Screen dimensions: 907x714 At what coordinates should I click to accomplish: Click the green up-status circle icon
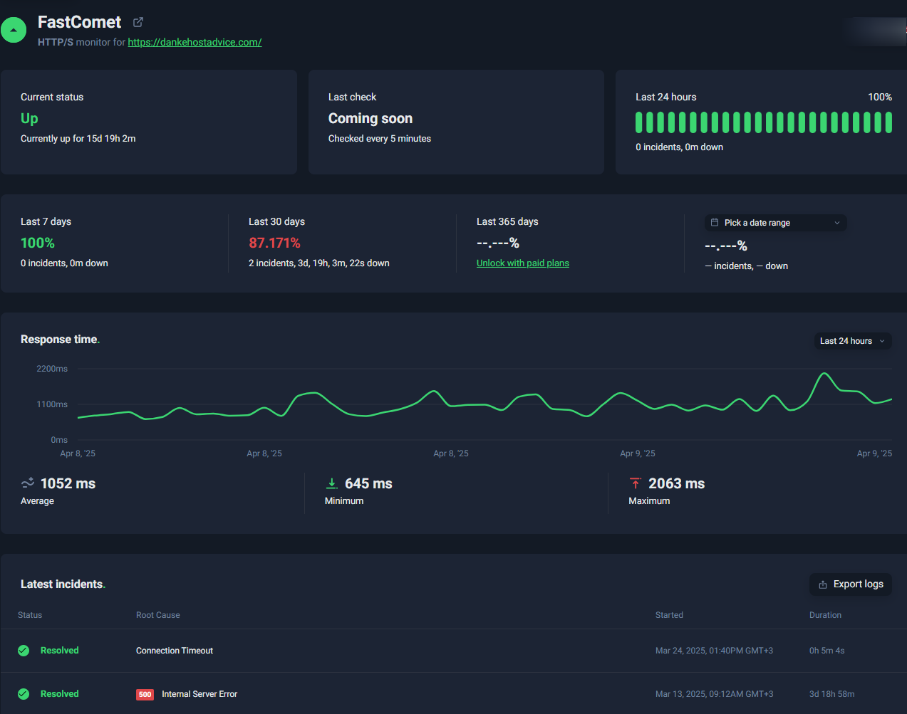(x=13, y=30)
